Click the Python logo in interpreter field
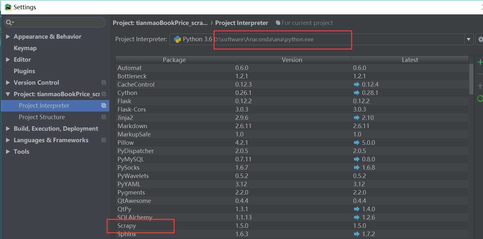Viewport: 483px width, 239px height. 177,39
